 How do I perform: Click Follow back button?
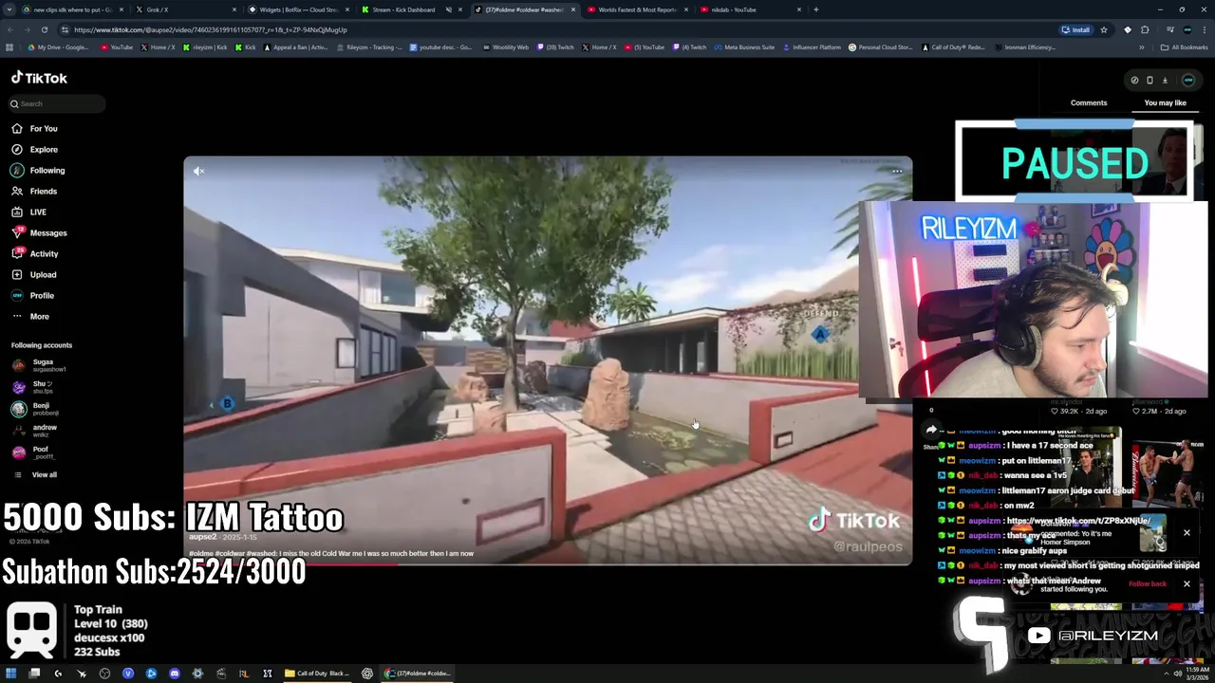[x=1148, y=583]
